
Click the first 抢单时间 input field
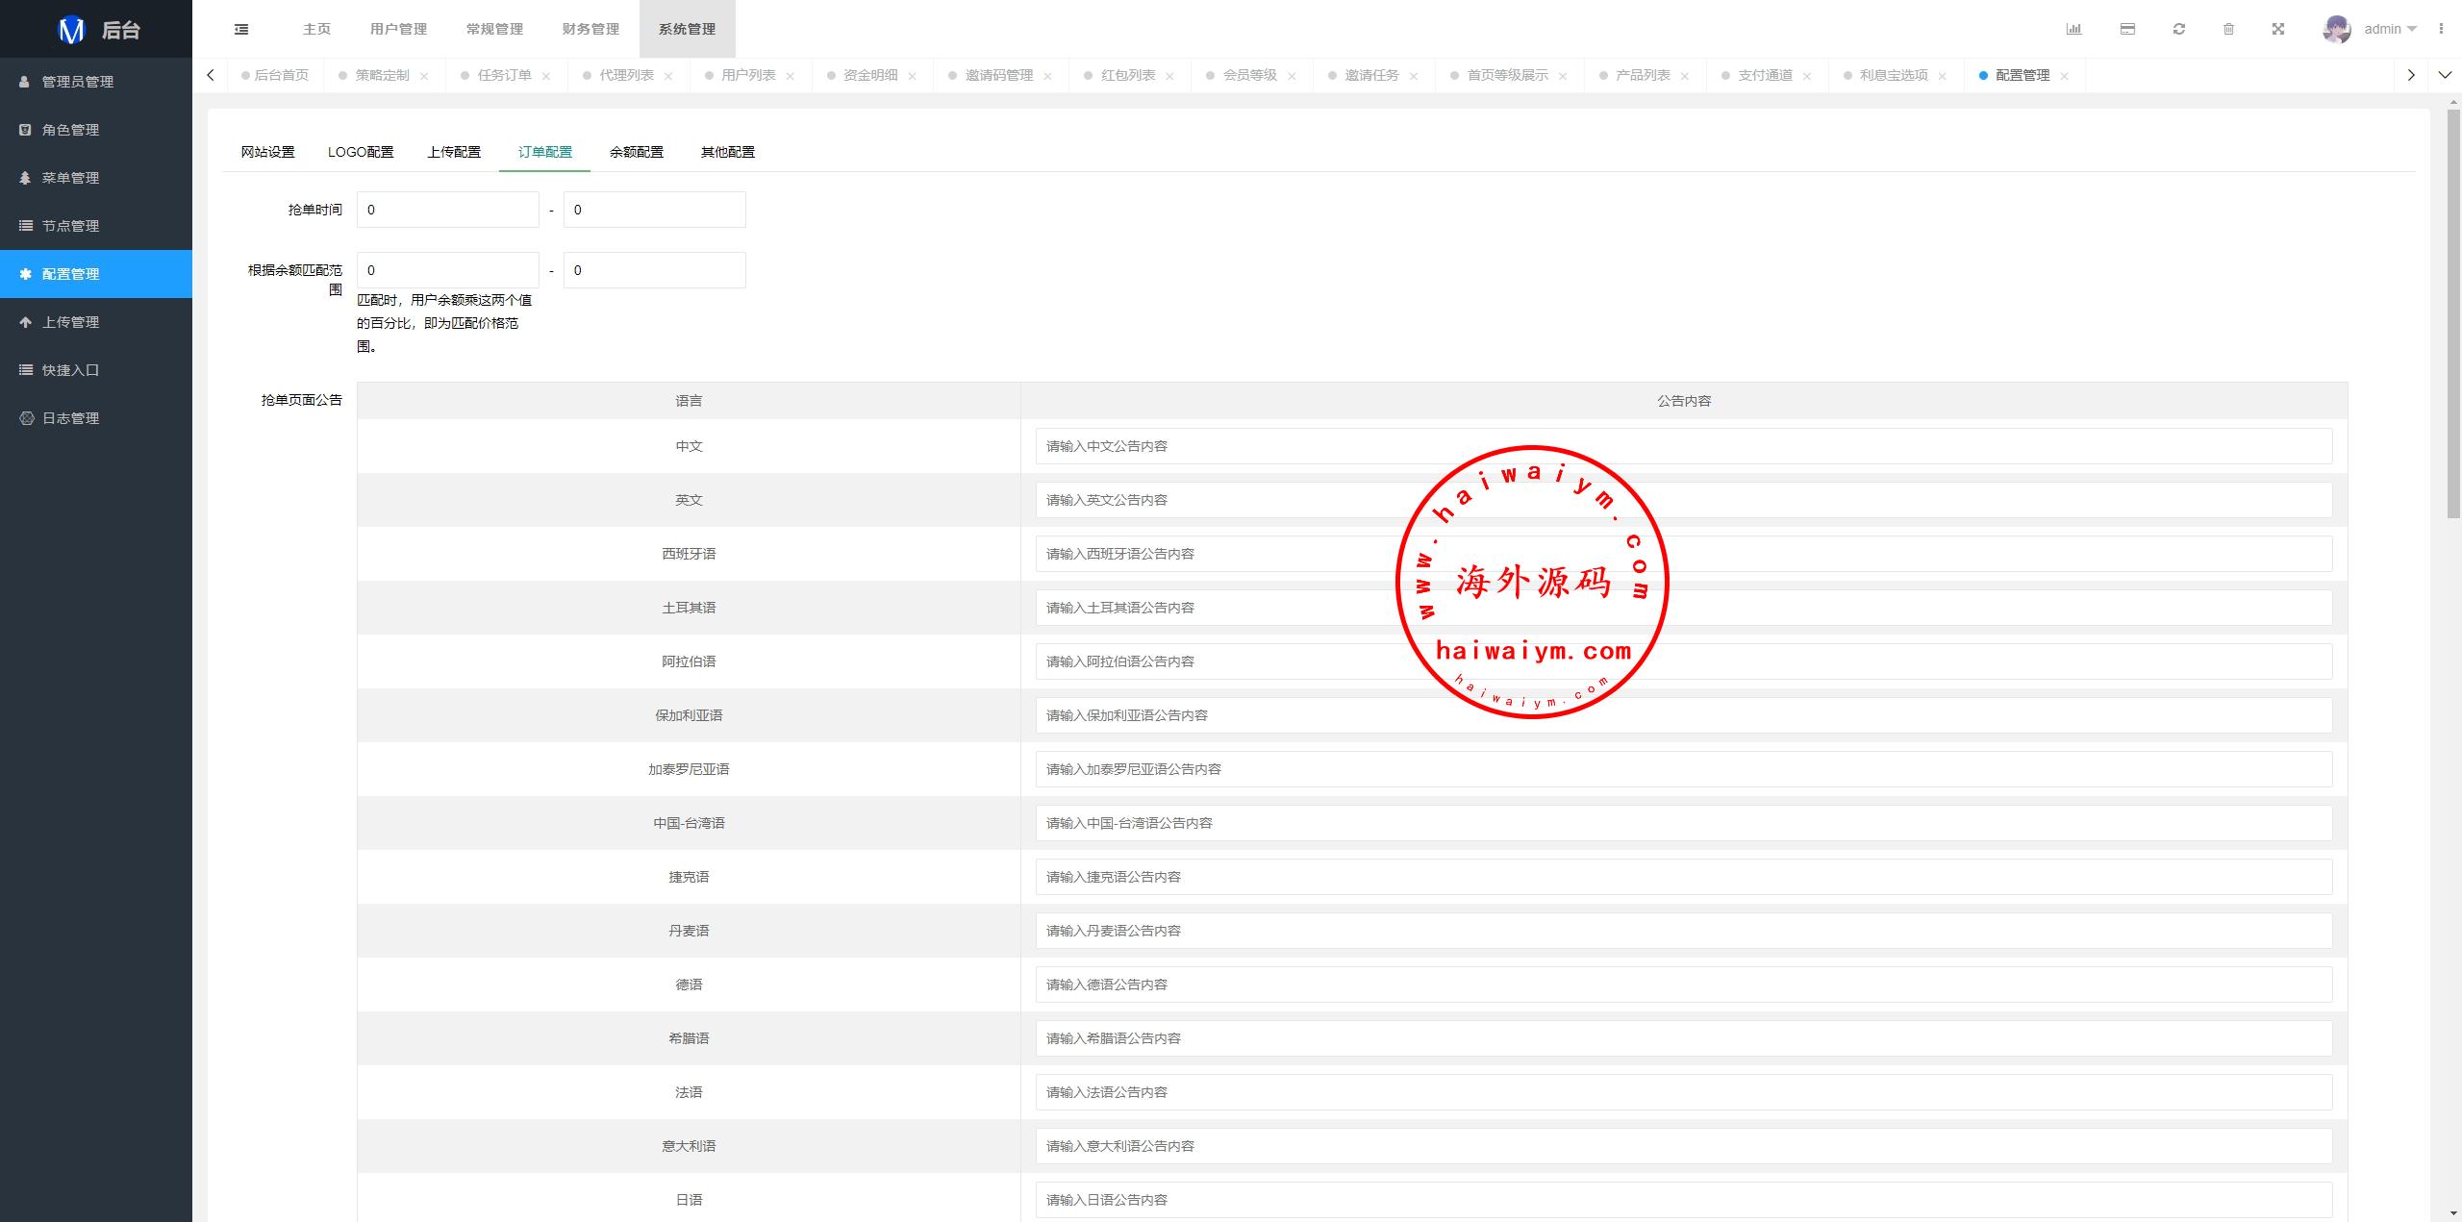(x=447, y=210)
